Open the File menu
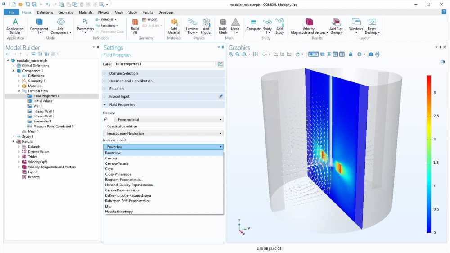Image resolution: width=450 pixels, height=253 pixels. (11, 12)
